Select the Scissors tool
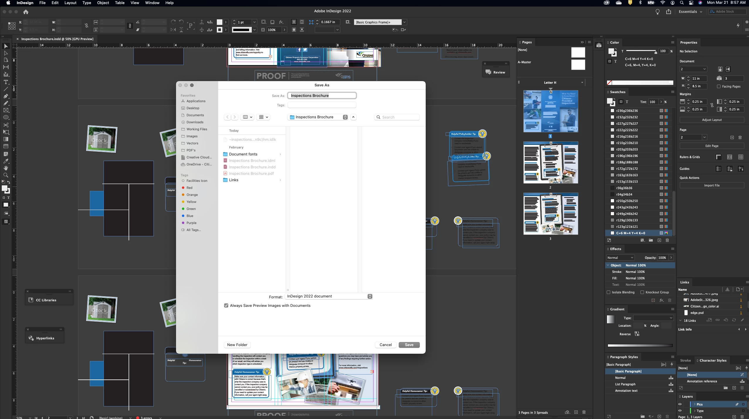Screen dimensions: 749x419 pyautogui.click(x=6, y=125)
